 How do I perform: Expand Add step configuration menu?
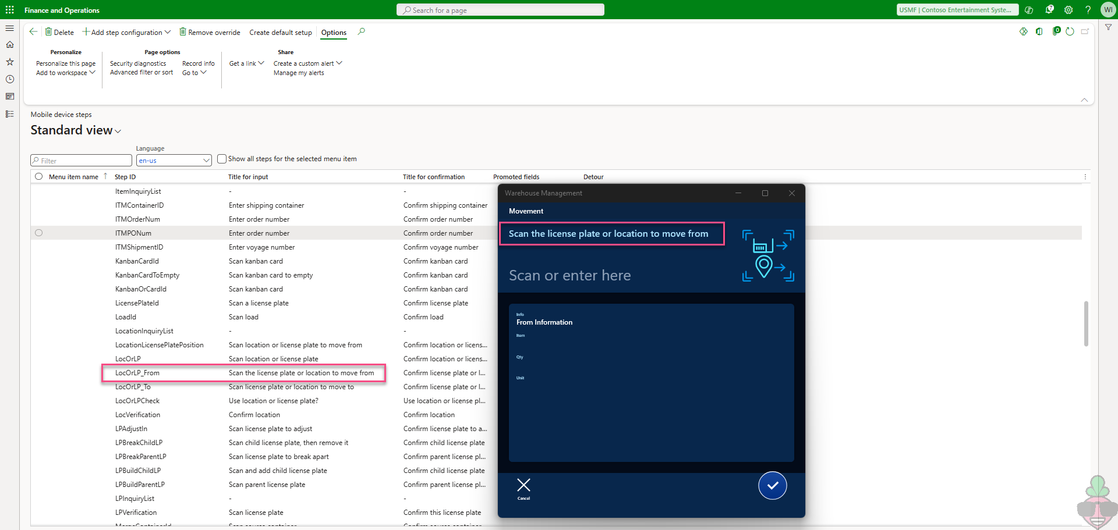126,33
